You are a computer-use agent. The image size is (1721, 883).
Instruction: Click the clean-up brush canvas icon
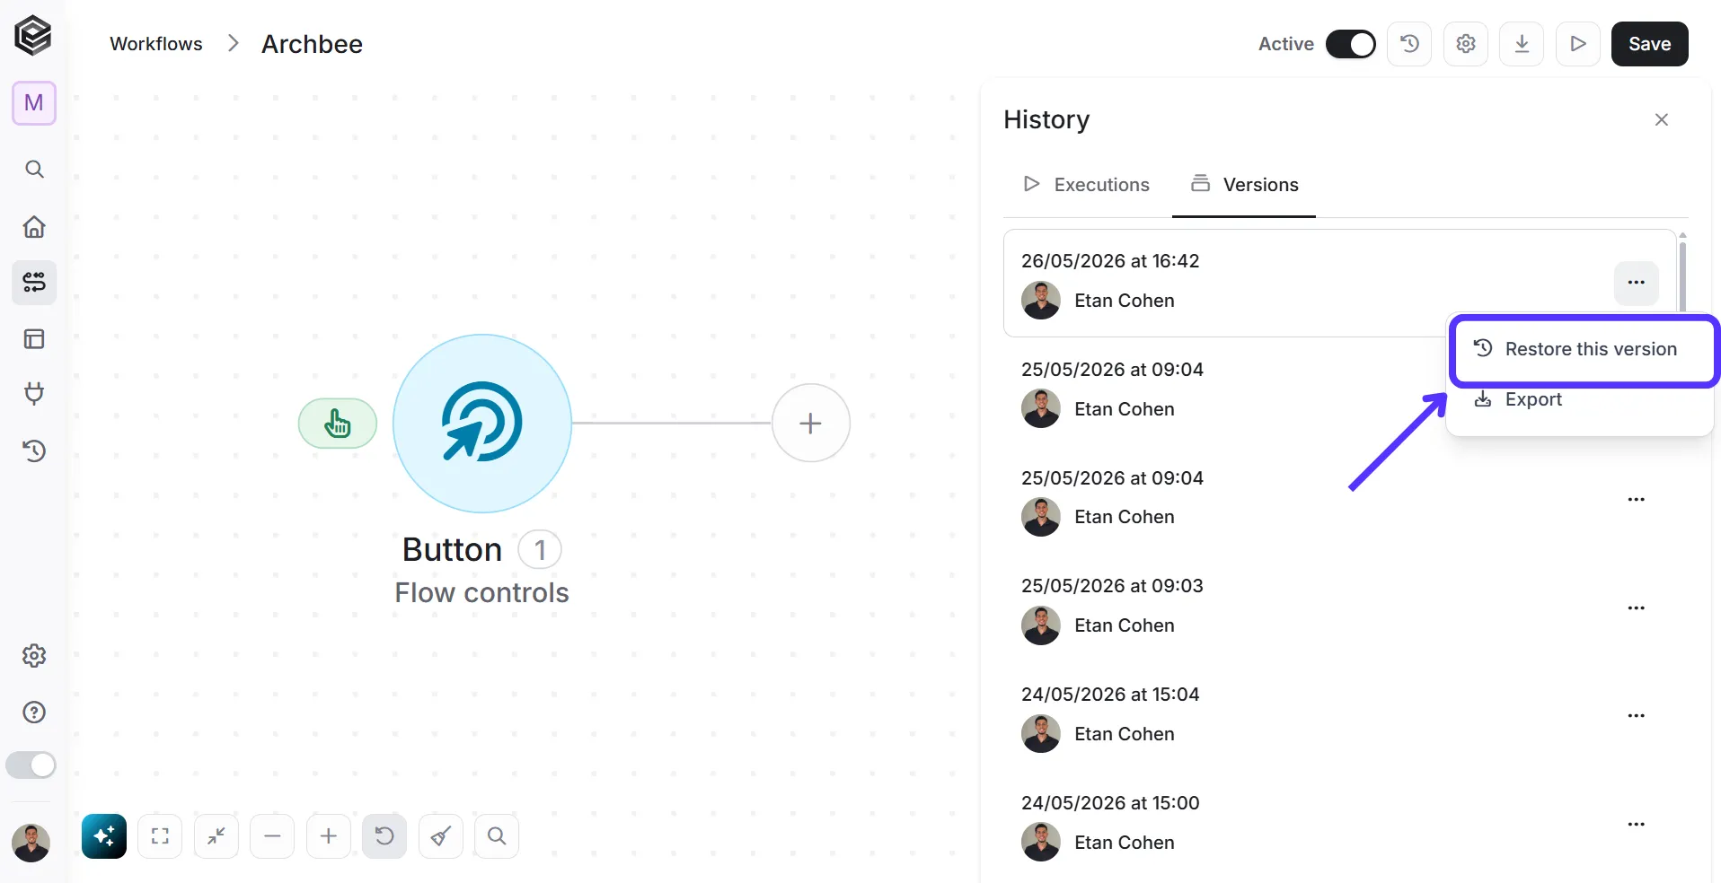(440, 836)
